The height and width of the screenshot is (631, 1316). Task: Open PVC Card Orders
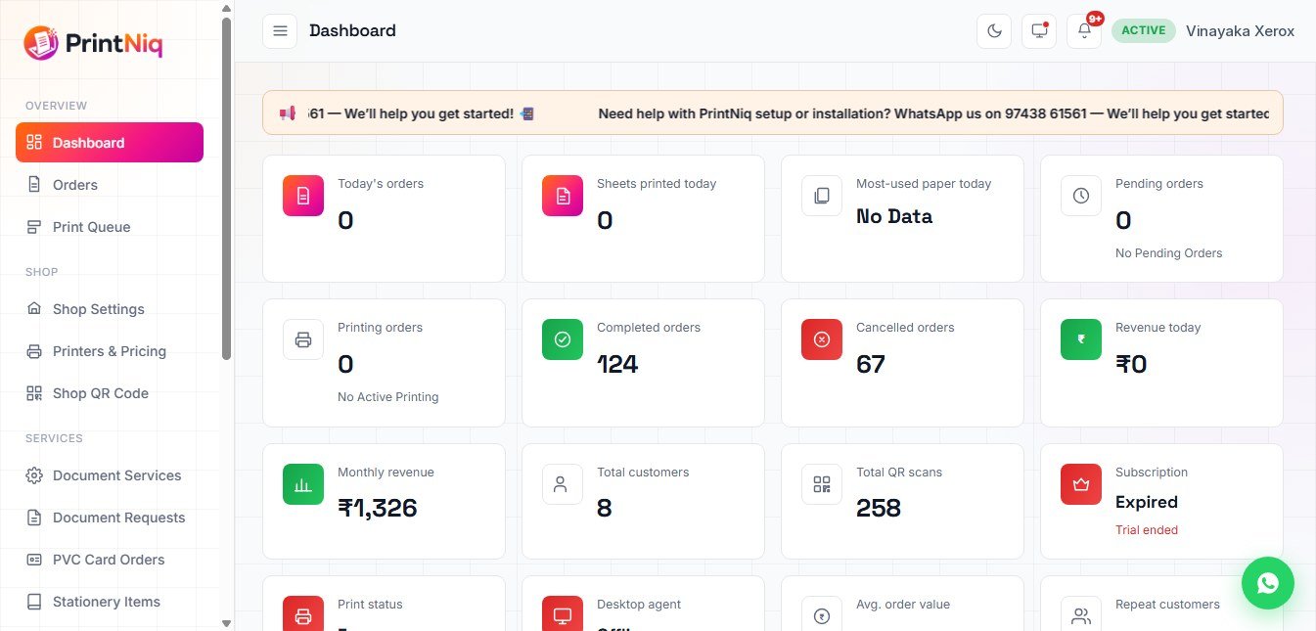pyautogui.click(x=110, y=560)
